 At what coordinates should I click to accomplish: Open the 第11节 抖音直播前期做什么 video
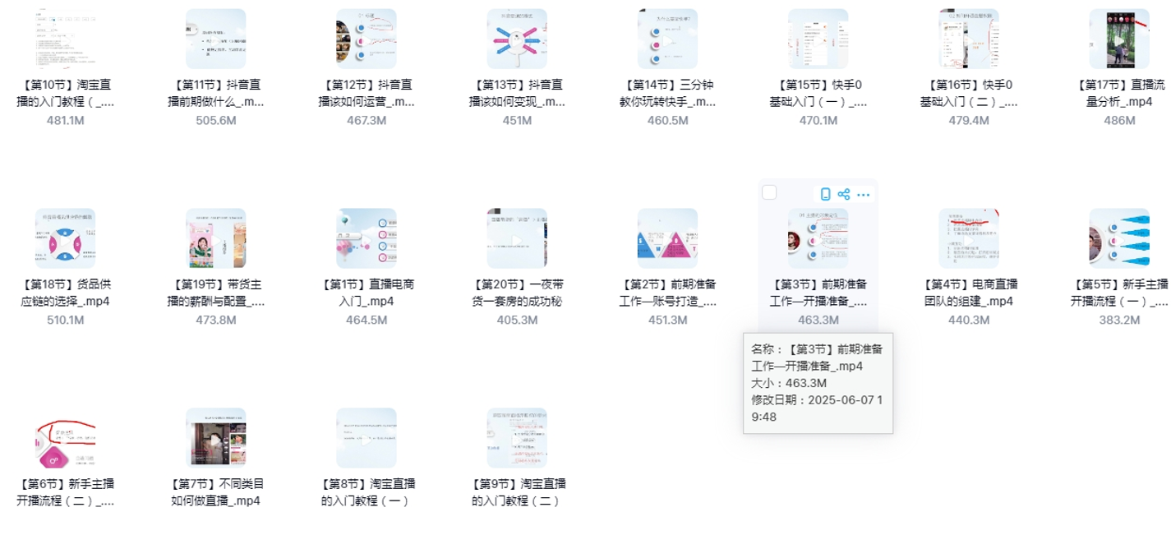[x=215, y=39]
